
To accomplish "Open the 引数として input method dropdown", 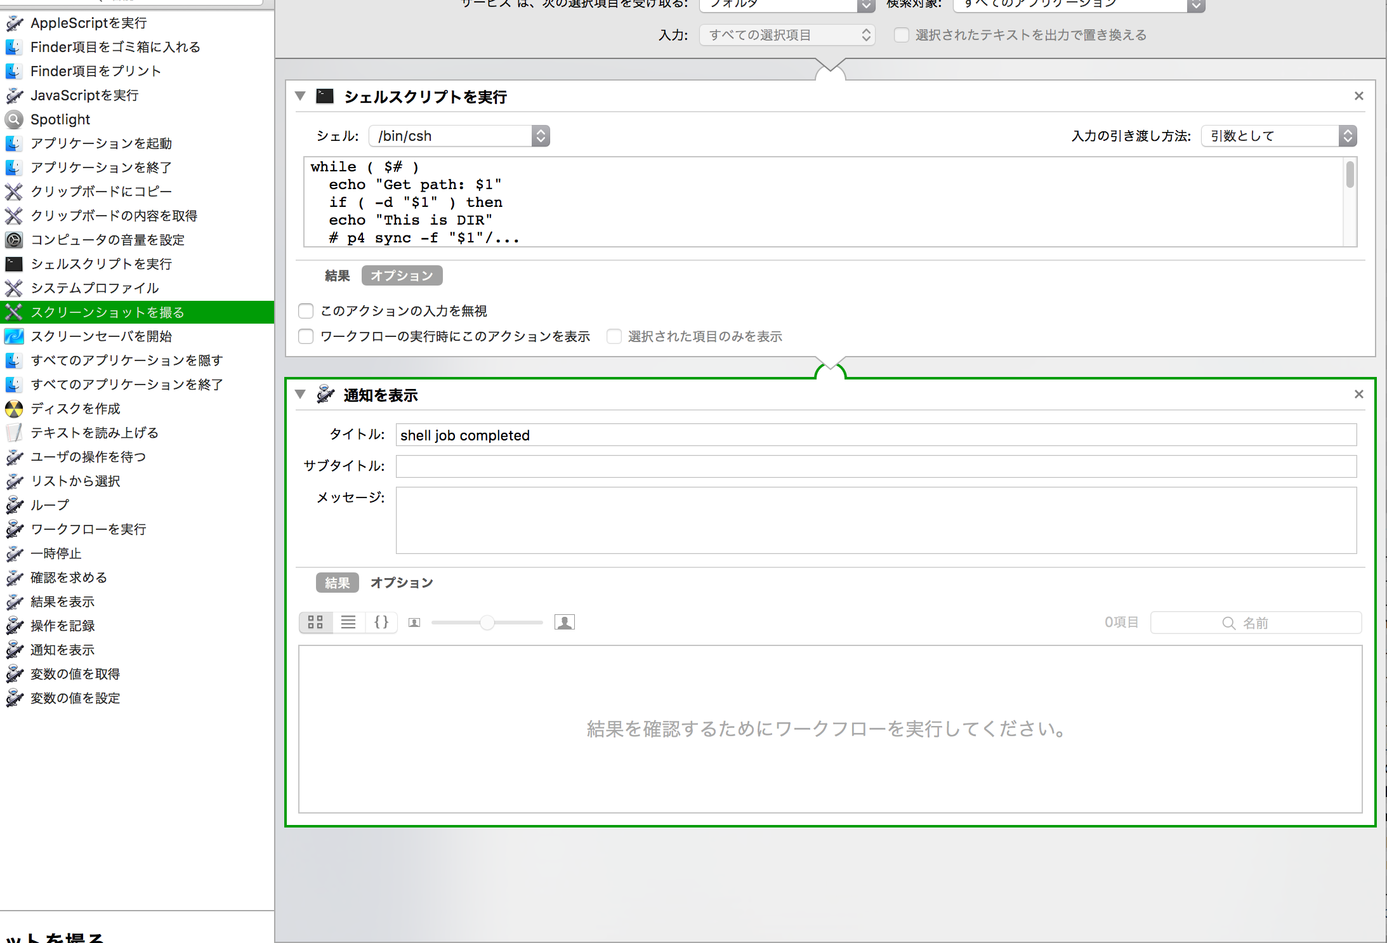I will [x=1279, y=136].
